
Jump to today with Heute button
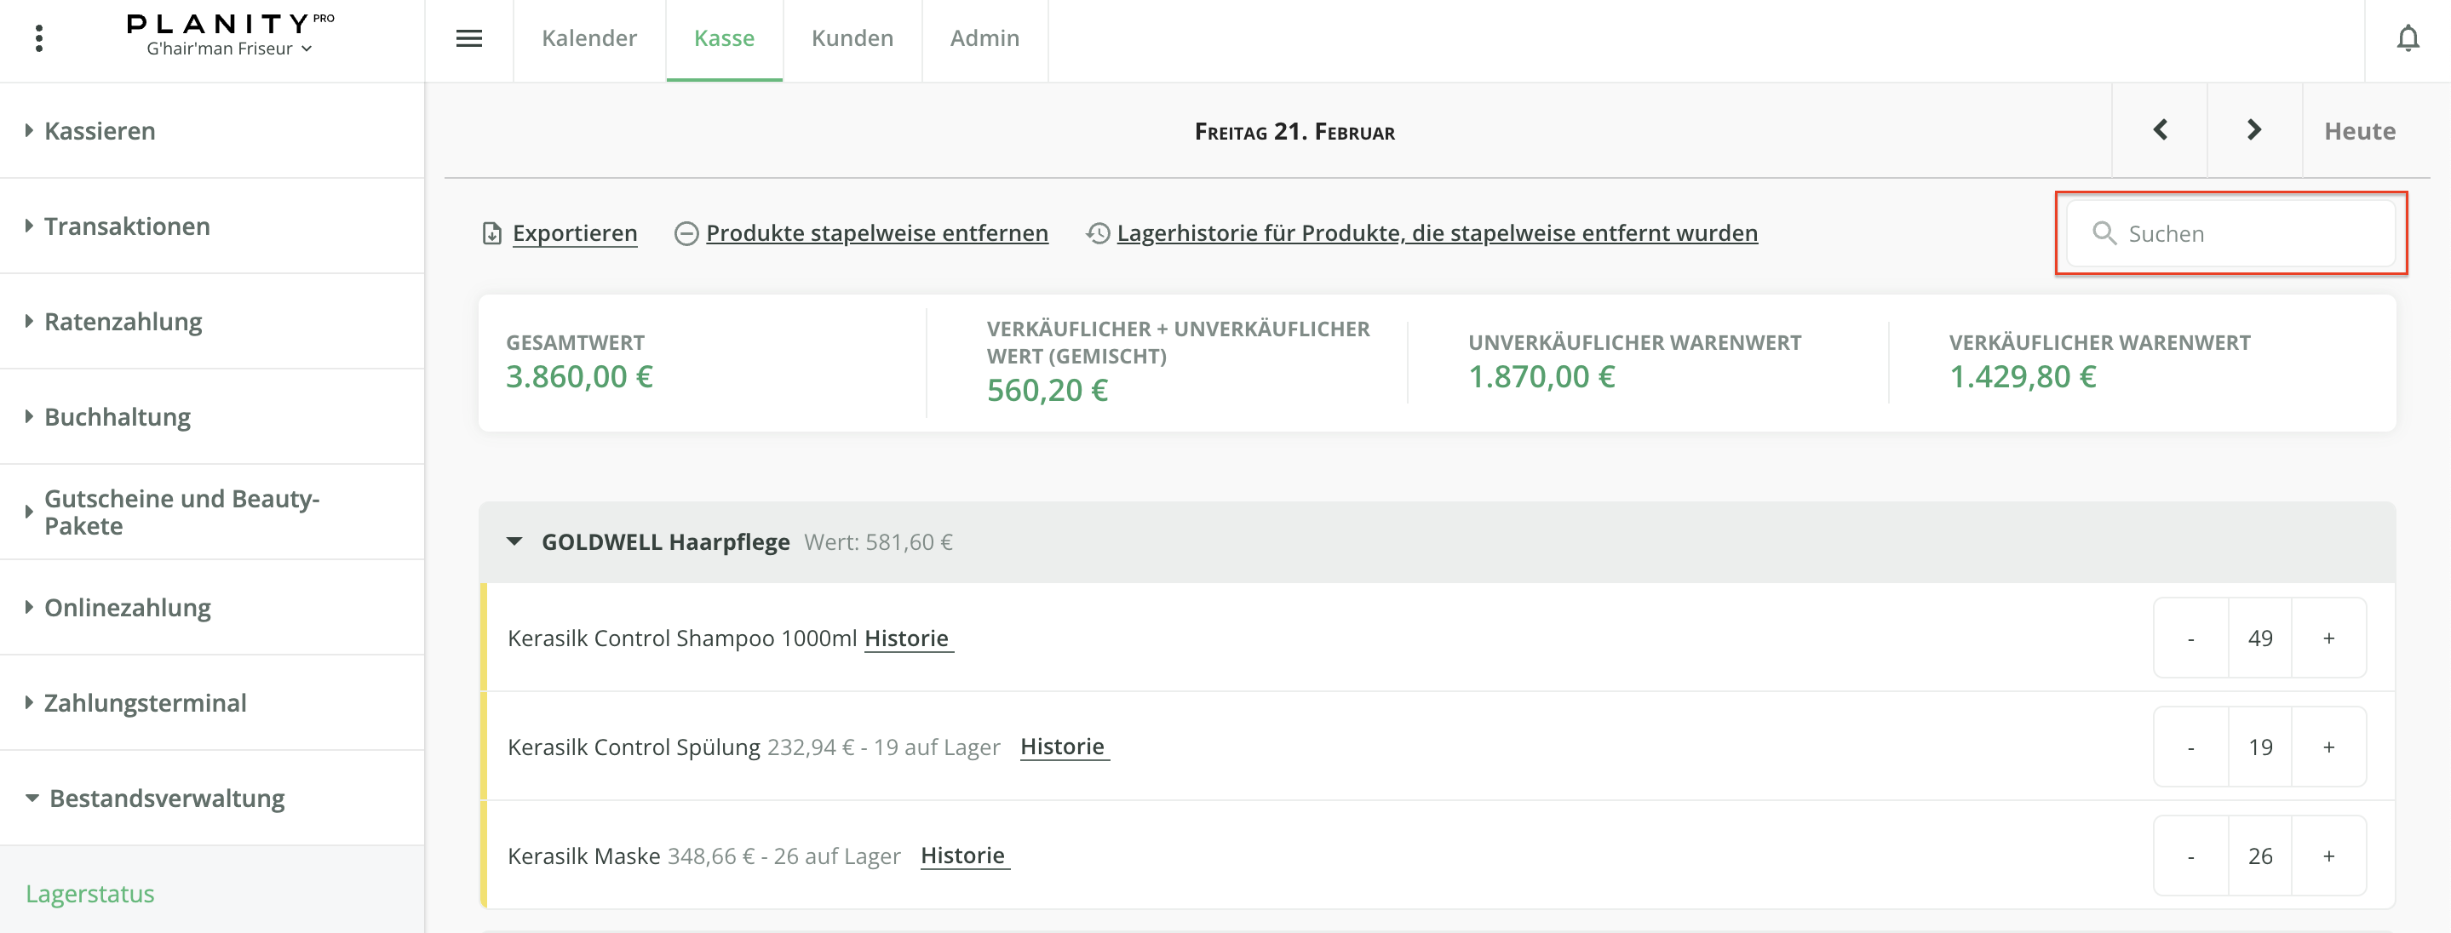coord(2359,130)
